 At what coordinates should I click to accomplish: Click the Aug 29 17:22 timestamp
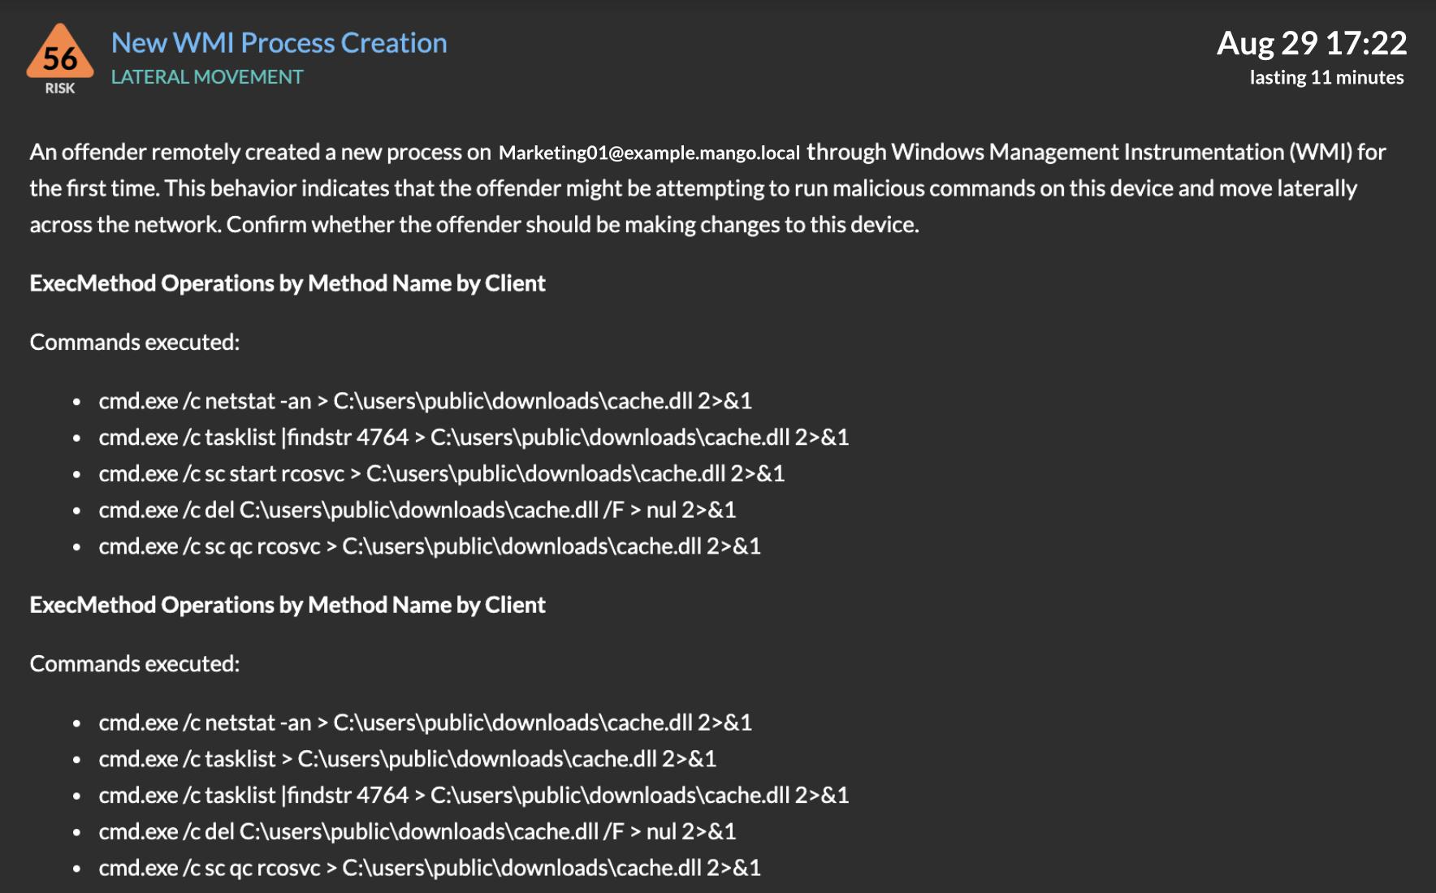click(1311, 43)
